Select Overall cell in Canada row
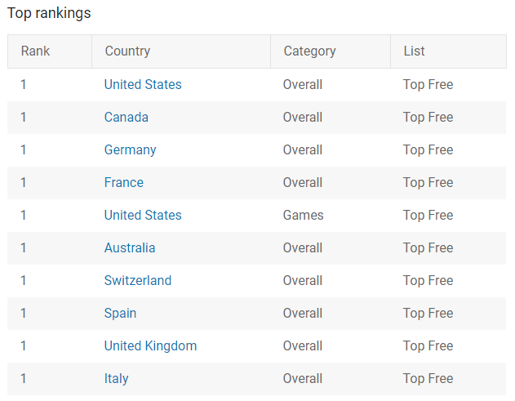This screenshot has height=401, width=515. (303, 117)
